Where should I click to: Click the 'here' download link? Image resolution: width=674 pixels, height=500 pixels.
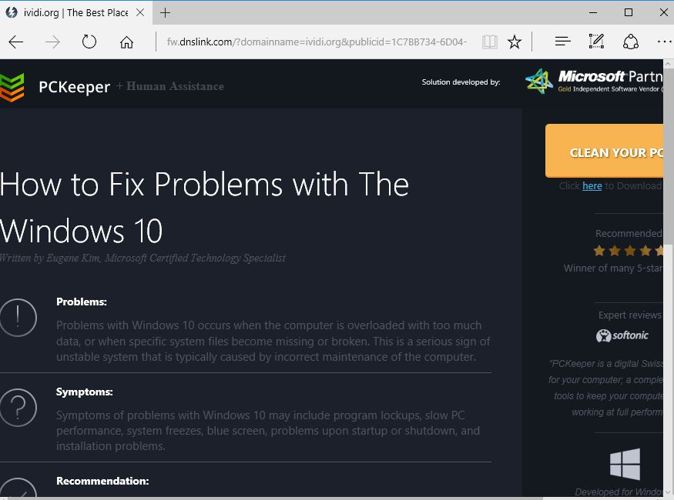[x=592, y=186]
